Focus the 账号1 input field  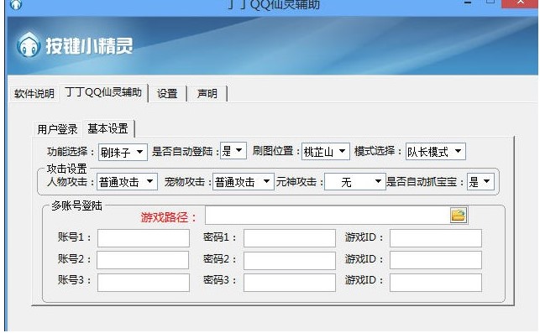point(144,238)
